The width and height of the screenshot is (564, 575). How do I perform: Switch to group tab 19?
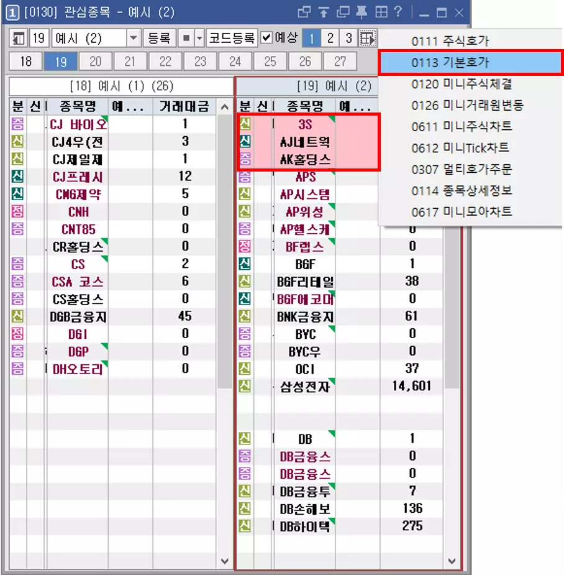(60, 62)
